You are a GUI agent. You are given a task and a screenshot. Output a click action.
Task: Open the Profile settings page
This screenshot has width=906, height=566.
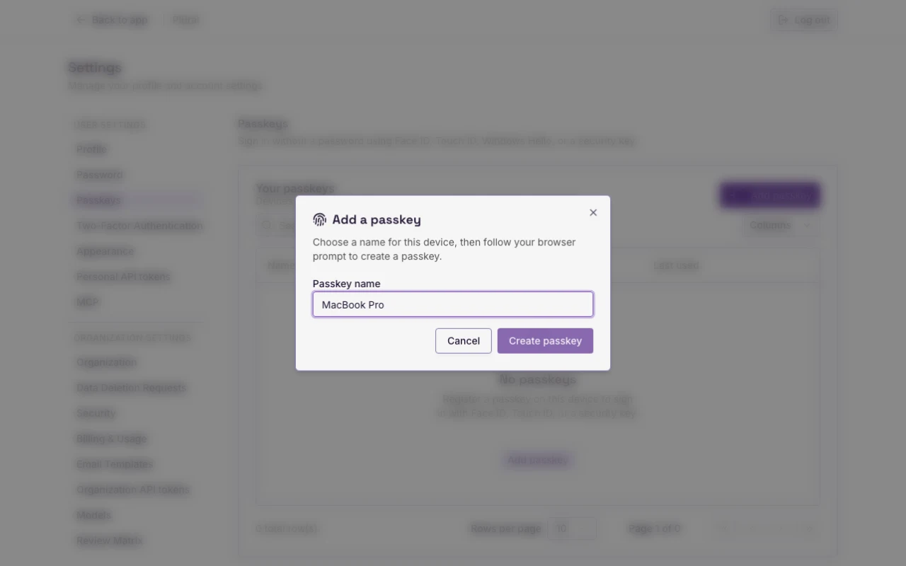click(x=91, y=149)
